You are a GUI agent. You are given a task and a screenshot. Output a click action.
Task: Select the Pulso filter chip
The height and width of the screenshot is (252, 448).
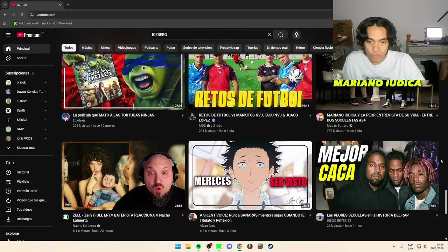coord(171,48)
